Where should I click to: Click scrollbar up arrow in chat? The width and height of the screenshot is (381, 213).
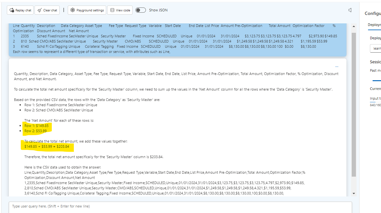[354, 26]
